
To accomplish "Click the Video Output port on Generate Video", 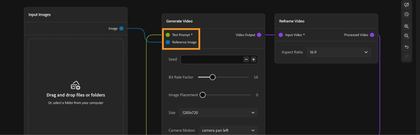I will (259, 35).
